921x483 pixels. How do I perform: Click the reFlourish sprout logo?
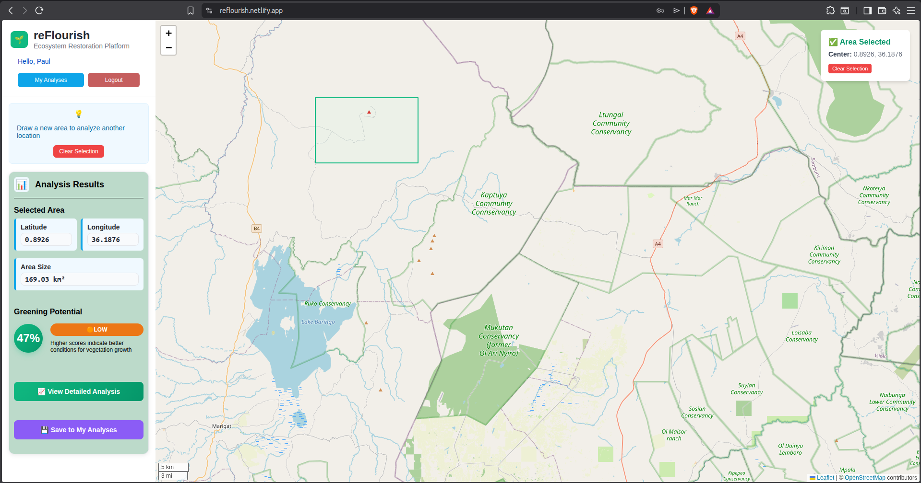point(19,40)
